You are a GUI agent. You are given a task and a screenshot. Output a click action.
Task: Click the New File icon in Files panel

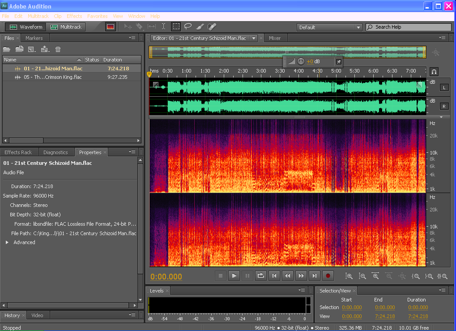click(x=32, y=49)
